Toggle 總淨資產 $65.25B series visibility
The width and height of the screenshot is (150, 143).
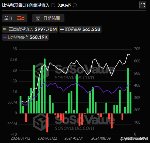[x=80, y=29]
